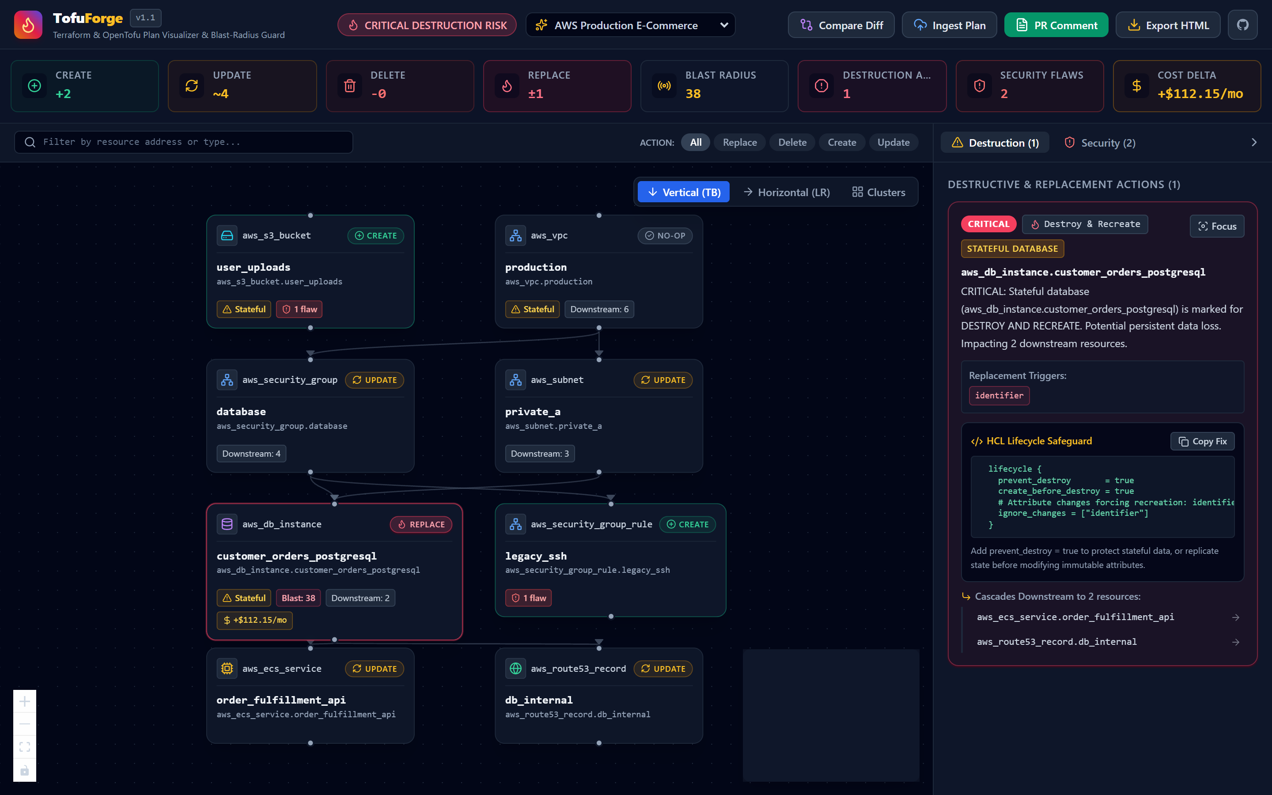Open the AWS Production E-Commerce dropdown

630,25
